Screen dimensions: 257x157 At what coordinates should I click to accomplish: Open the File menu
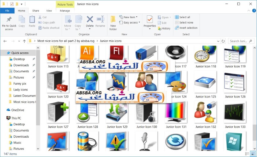pyautogui.click(x=7, y=10)
